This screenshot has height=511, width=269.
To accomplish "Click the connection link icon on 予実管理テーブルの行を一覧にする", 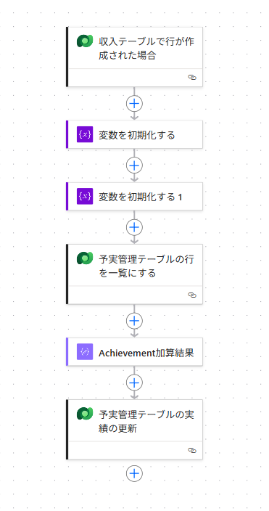I will (192, 295).
